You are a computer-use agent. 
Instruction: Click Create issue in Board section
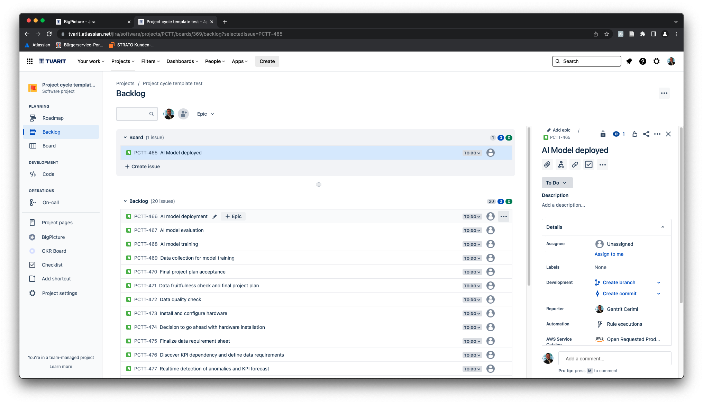(x=143, y=167)
